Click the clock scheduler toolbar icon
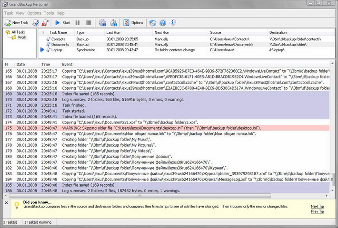The width and height of the screenshot is (338, 228). [x=113, y=23]
